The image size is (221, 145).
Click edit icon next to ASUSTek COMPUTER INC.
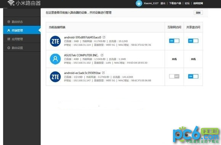pyautogui.click(x=102, y=55)
